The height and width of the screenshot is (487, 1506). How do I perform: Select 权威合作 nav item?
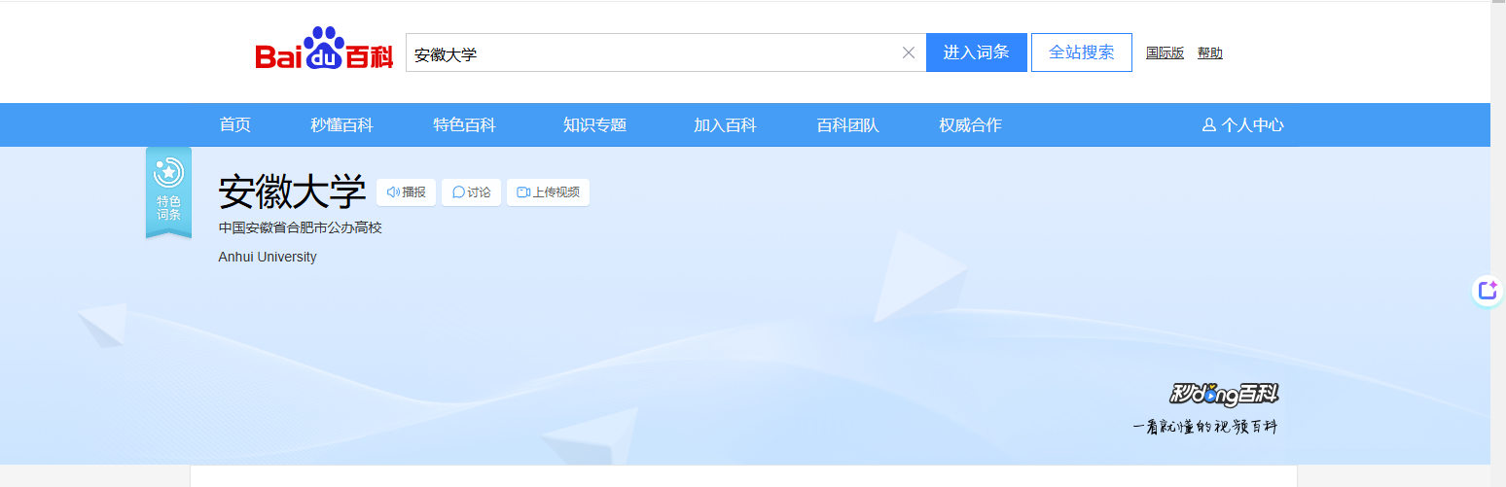[x=970, y=125]
